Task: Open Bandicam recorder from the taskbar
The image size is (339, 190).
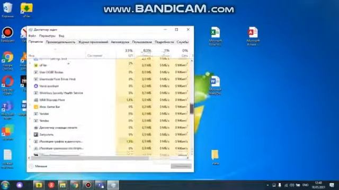Action: [88, 185]
